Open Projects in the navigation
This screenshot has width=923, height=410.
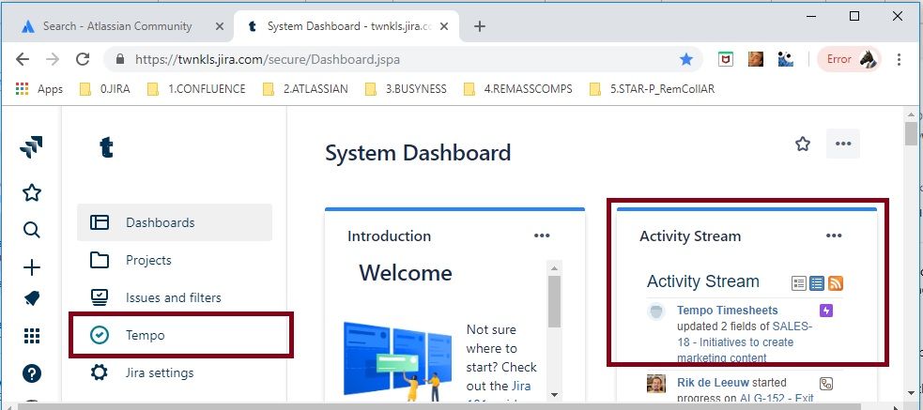point(175,260)
